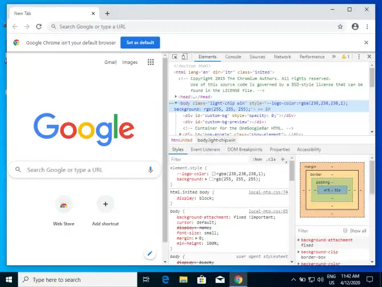Start voice search with the microphone icon
This screenshot has height=287, width=382.
pos(151,169)
